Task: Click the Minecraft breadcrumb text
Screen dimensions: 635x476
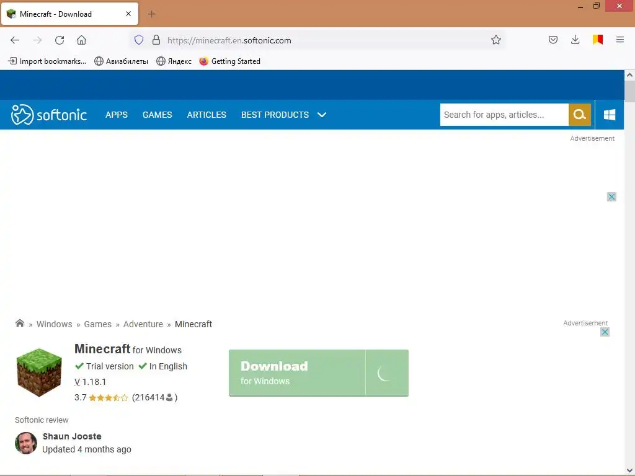Action: click(x=193, y=324)
